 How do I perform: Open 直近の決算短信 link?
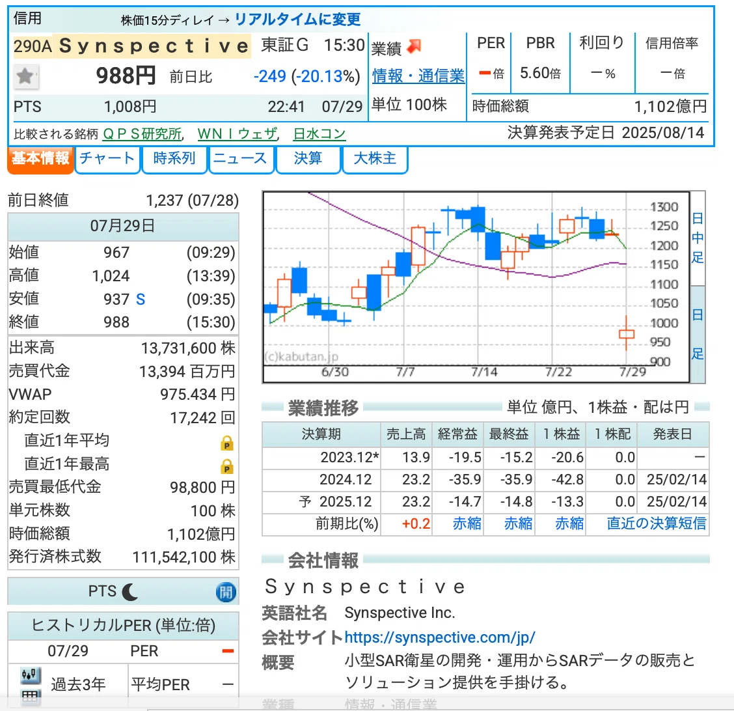pyautogui.click(x=657, y=523)
